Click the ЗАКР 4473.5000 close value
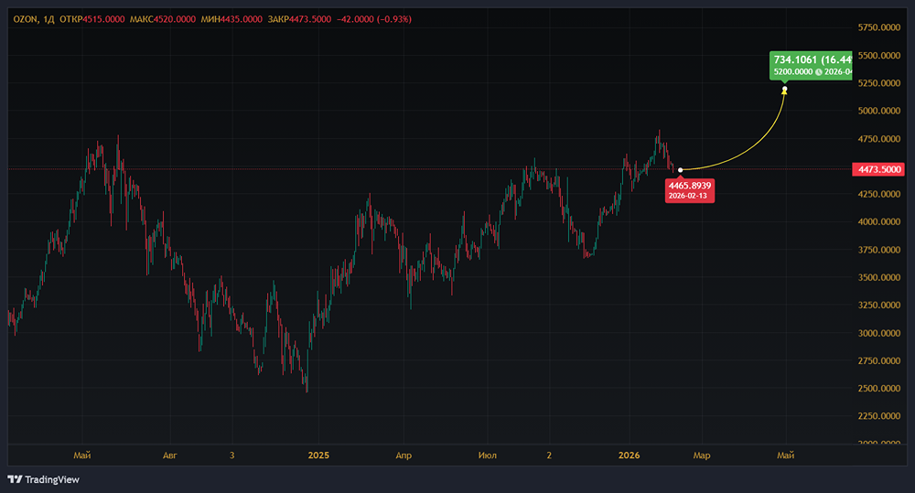Image resolution: width=915 pixels, height=493 pixels. click(299, 19)
